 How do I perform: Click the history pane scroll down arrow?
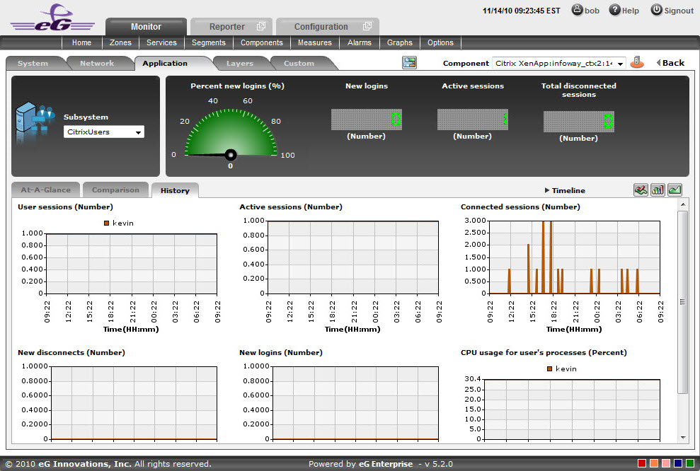pos(682,438)
